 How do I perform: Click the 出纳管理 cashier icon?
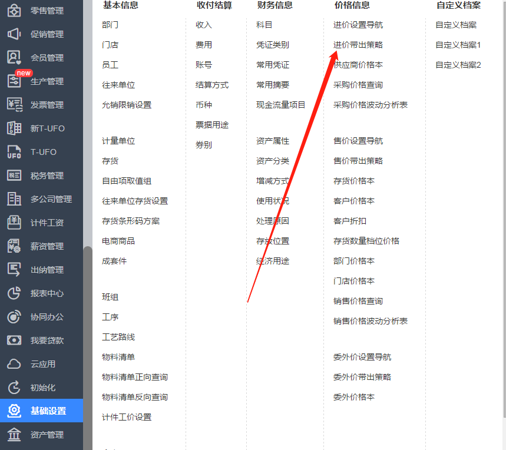(x=14, y=270)
